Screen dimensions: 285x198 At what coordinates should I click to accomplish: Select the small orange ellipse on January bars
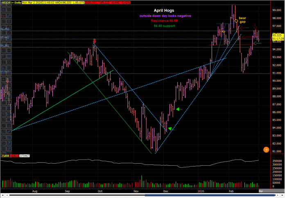(224, 32)
